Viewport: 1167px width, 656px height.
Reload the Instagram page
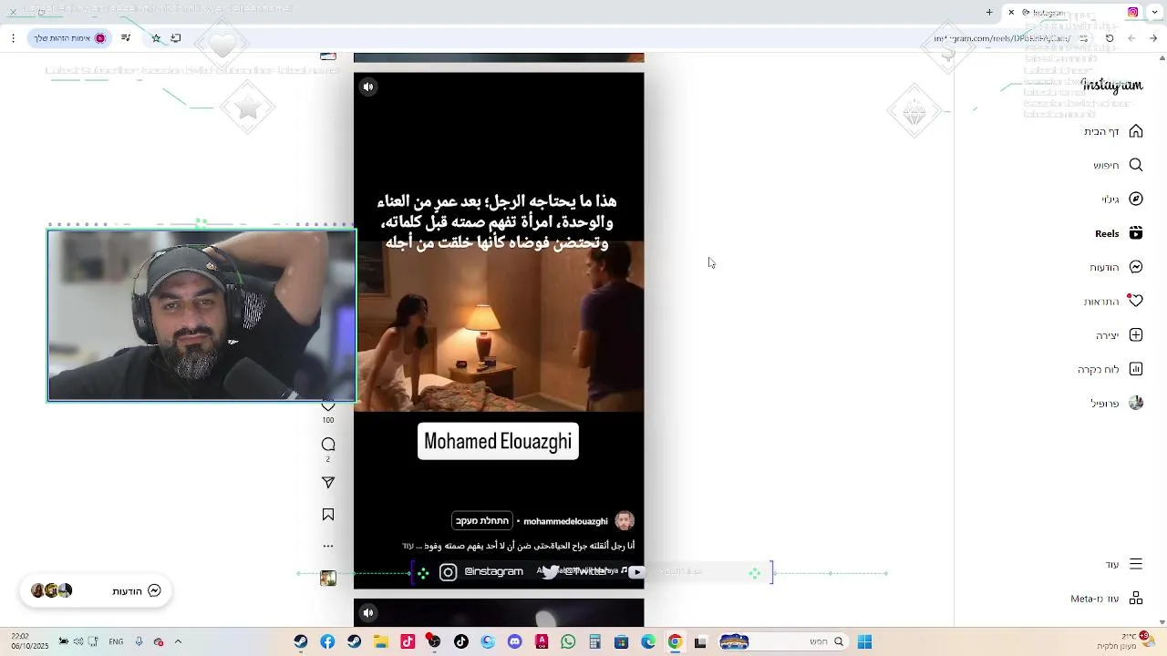click(1110, 38)
